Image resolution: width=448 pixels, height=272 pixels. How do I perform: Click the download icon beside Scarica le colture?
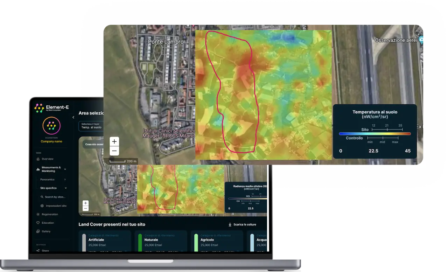[x=230, y=224]
